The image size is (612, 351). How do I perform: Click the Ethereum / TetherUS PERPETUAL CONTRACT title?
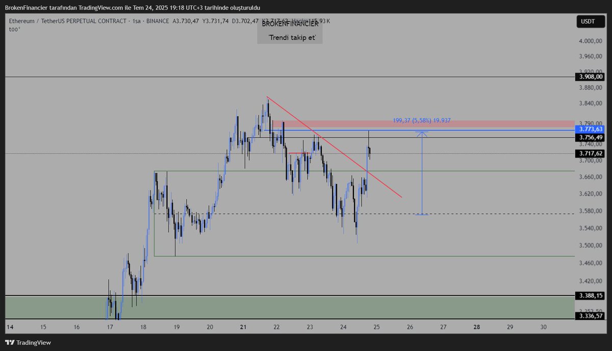click(x=67, y=21)
